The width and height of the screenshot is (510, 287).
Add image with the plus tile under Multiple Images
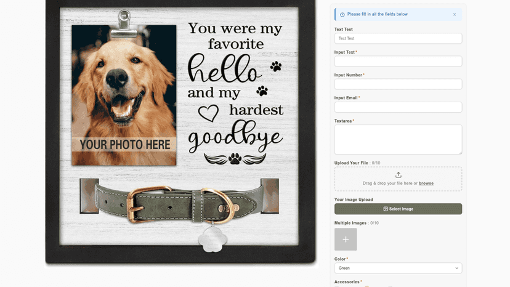click(346, 240)
